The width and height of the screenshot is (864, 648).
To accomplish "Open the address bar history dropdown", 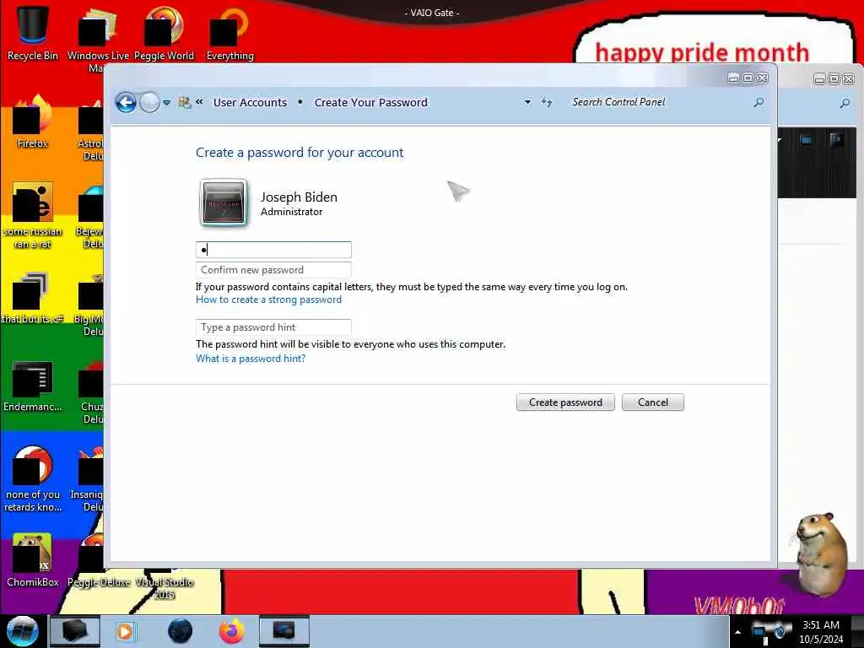I will coord(527,102).
